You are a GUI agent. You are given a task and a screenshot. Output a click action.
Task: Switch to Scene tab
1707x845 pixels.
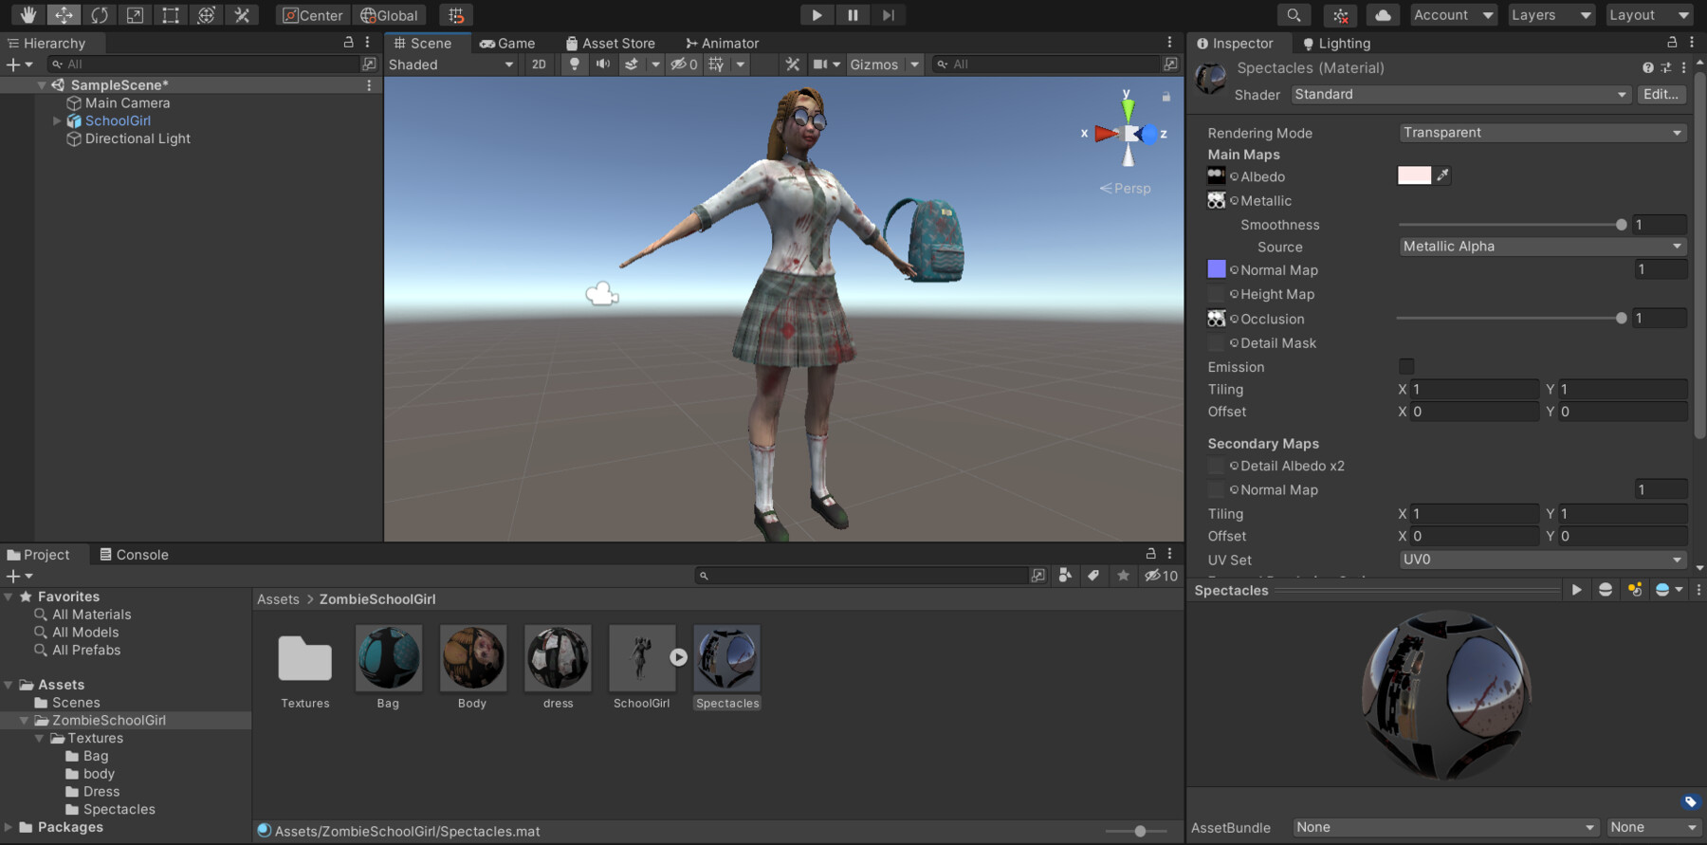[423, 44]
